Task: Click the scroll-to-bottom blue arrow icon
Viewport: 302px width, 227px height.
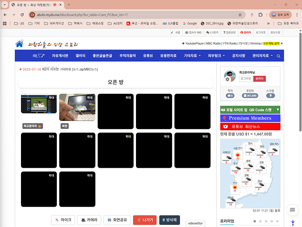Action: pyautogui.click(x=293, y=222)
